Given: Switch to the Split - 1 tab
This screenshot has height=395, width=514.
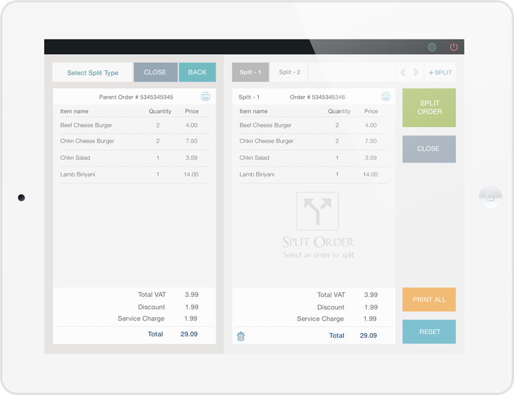Looking at the screenshot, I should click(x=250, y=72).
